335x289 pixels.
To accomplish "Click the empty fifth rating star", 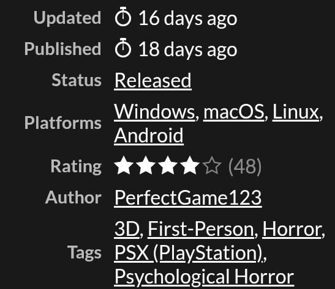I will [x=212, y=166].
